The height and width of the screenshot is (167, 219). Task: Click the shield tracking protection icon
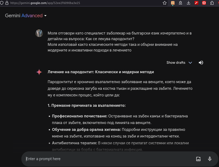click(2, 3)
